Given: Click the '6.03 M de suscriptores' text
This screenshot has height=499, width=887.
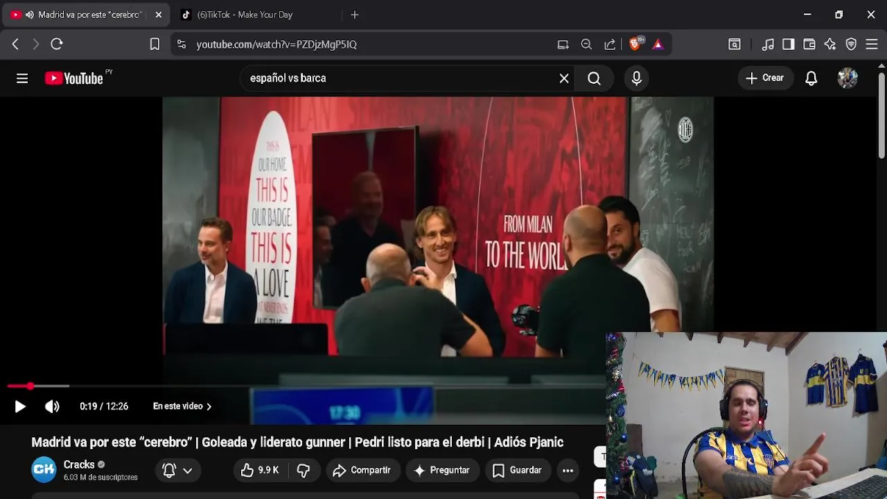Looking at the screenshot, I should (100, 478).
